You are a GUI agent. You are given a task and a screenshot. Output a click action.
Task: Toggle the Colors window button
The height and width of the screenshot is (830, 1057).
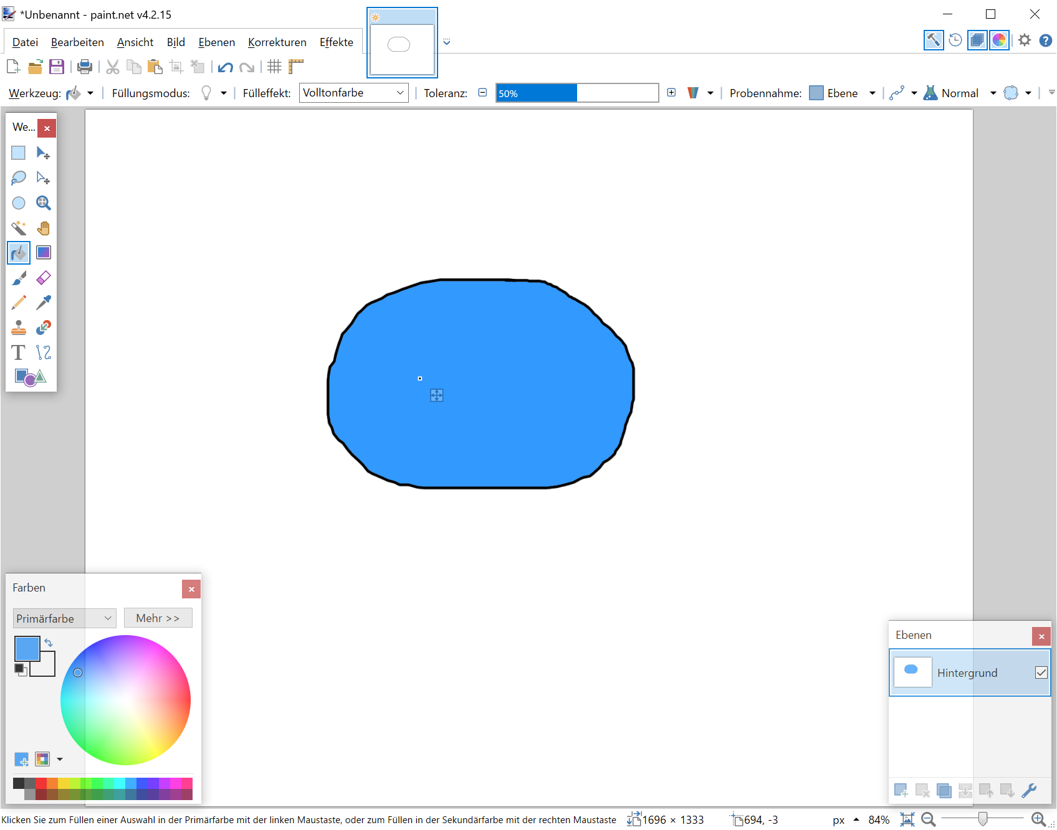tap(999, 40)
